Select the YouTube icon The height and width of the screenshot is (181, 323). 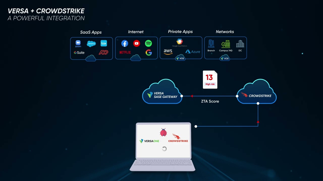click(x=137, y=43)
